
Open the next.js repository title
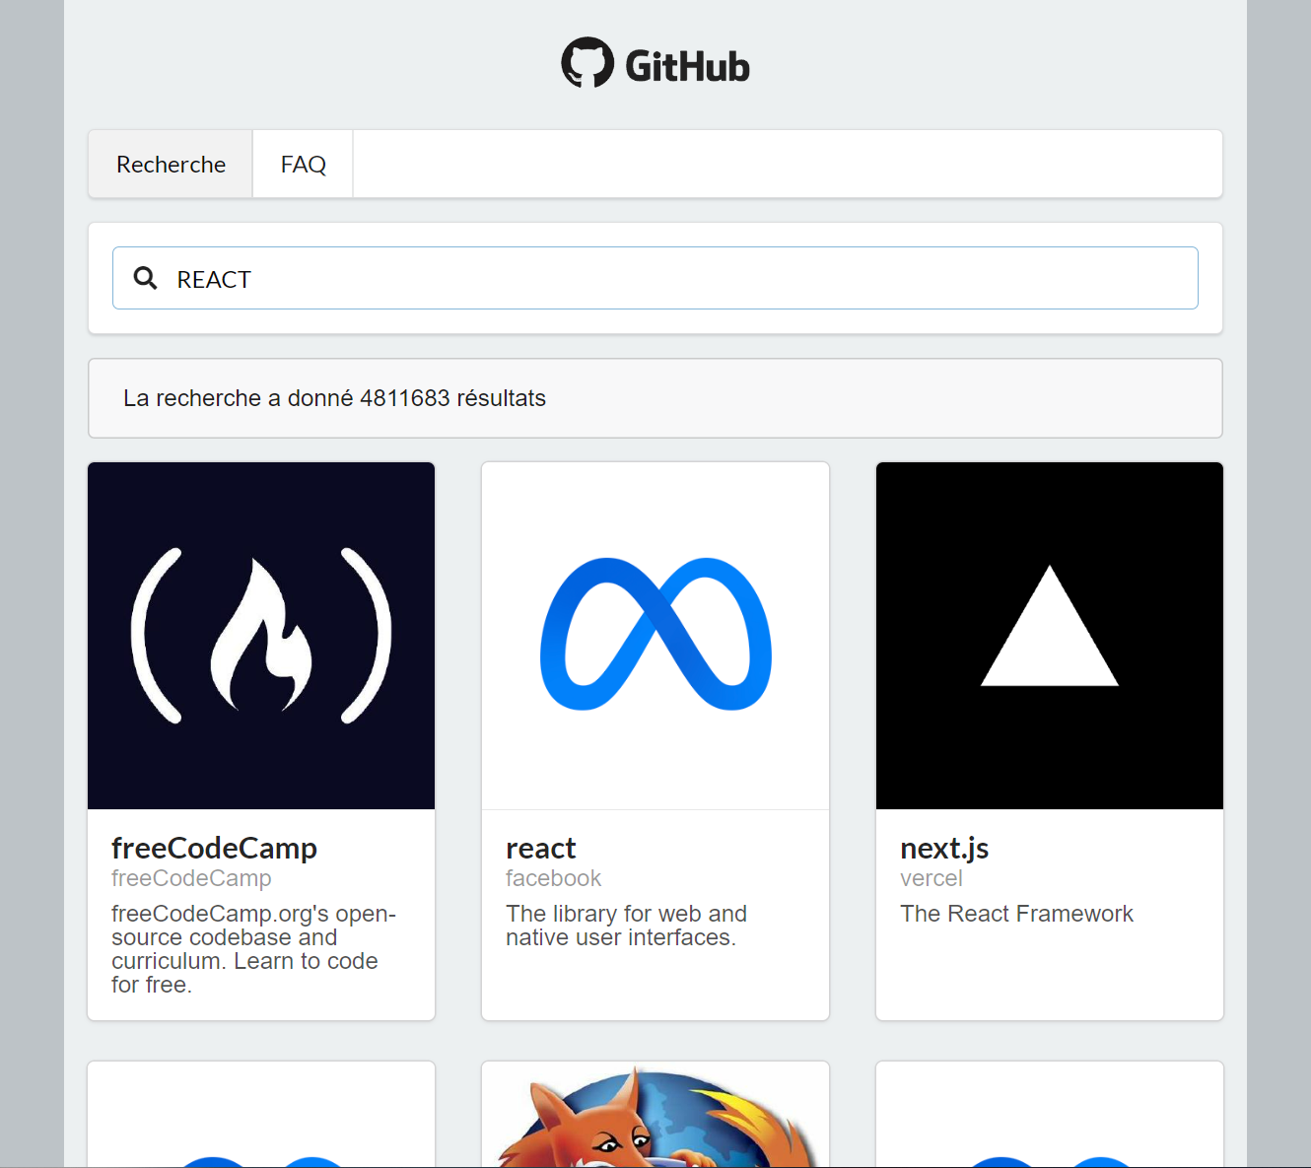[x=943, y=848]
